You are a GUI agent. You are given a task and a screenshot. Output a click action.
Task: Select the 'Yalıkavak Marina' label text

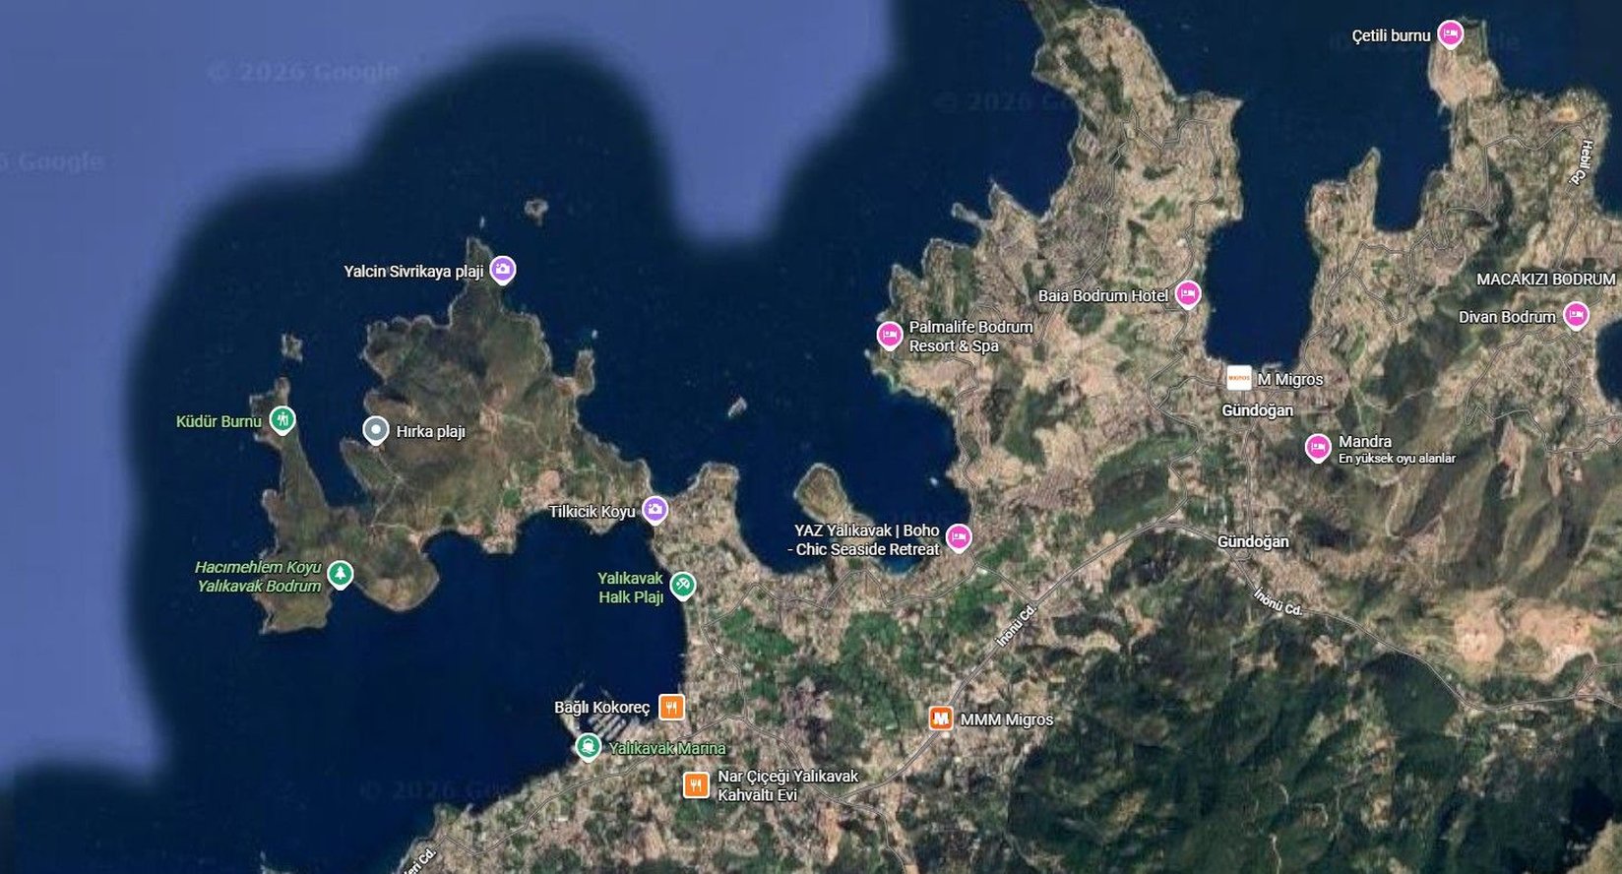pyautogui.click(x=667, y=748)
